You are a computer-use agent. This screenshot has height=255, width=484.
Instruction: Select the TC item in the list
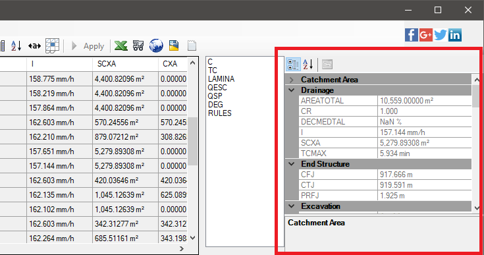coord(213,71)
